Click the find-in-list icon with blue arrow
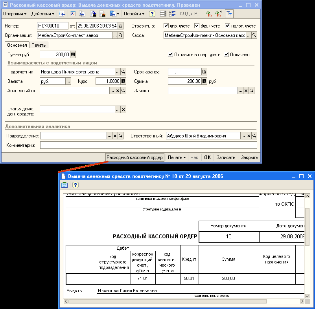The image size is (315, 309). (63, 14)
